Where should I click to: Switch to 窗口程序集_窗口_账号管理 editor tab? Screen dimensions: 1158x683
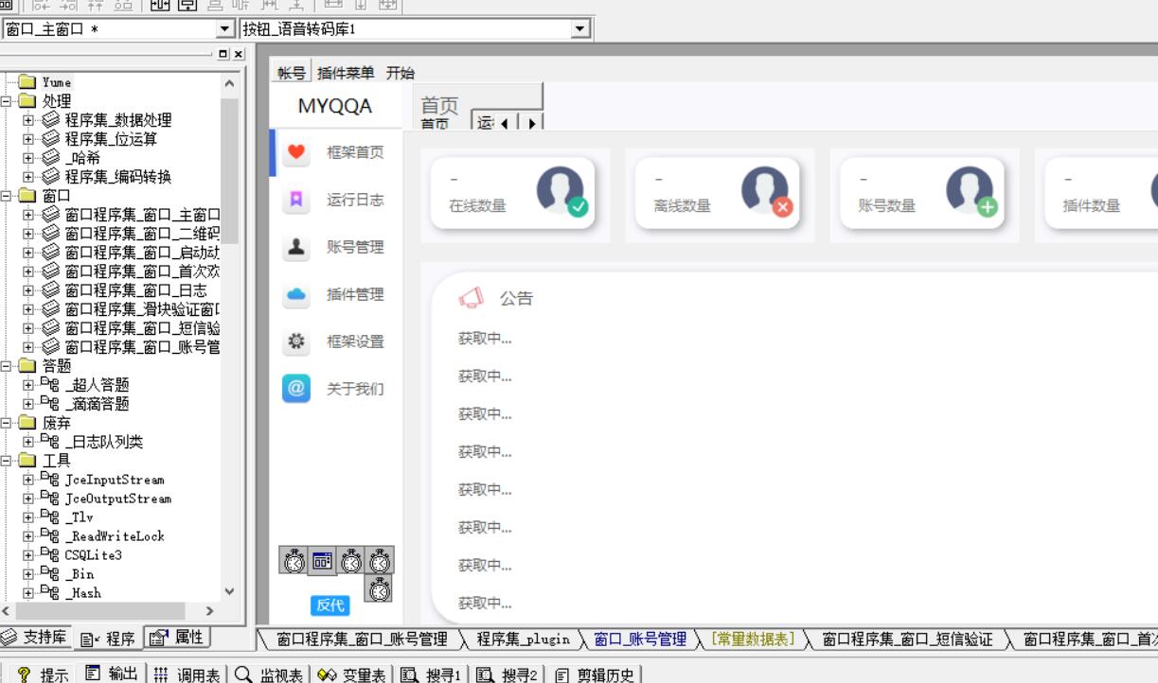362,639
